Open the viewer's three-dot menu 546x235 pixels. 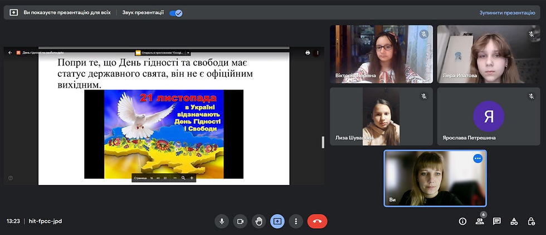coord(318,53)
